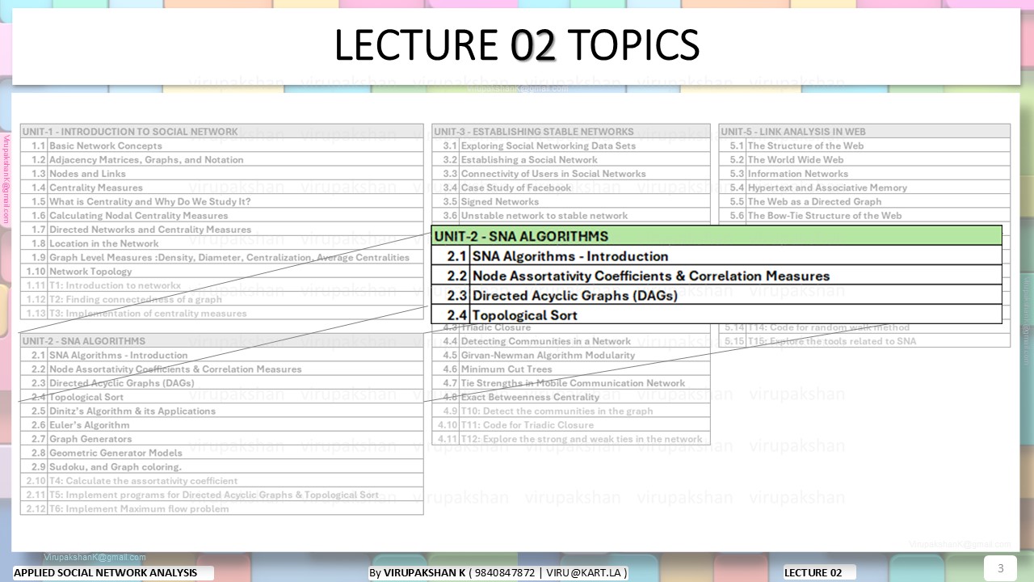Click row 3.5 Signed Networks
This screenshot has width=1034, height=582.
point(571,201)
